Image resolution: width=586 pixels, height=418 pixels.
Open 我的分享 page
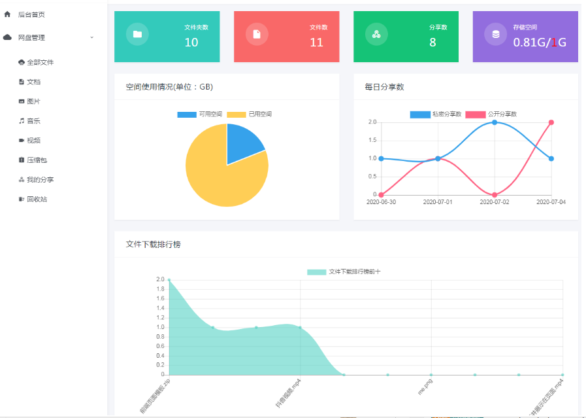(x=40, y=179)
